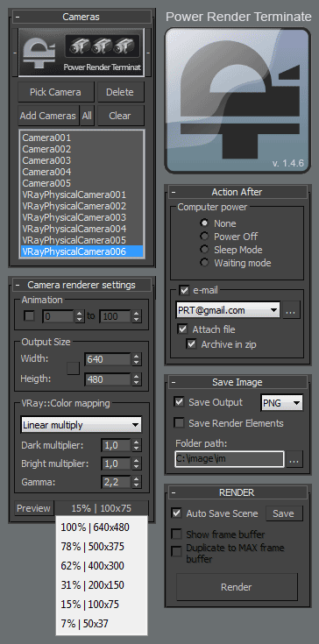The image size is (319, 644).
Task: Click the All button
Action: tap(87, 116)
